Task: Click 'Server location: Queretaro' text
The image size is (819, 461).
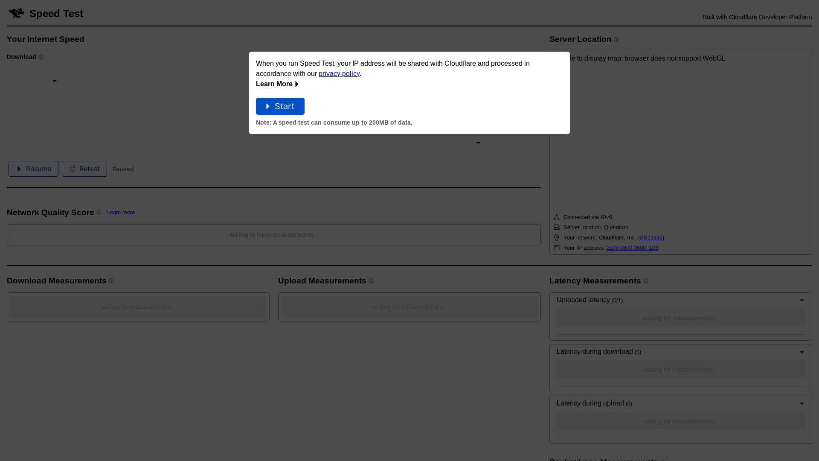Action: tap(596, 227)
